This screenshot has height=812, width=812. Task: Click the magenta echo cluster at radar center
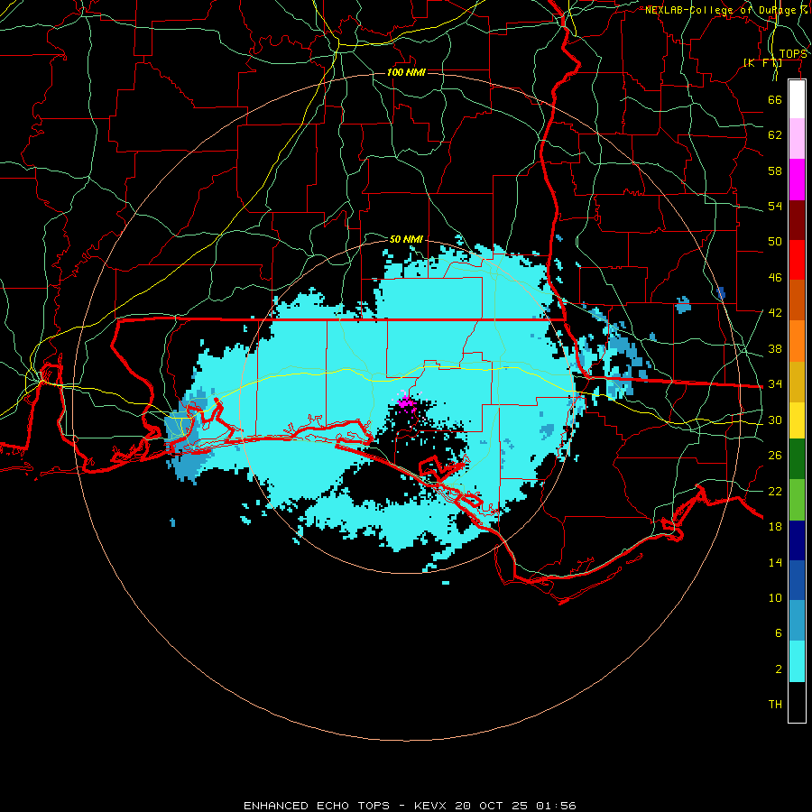(406, 401)
